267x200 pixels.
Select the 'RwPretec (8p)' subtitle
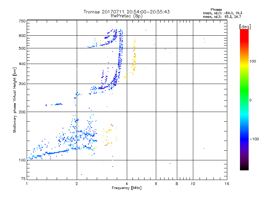[126, 16]
